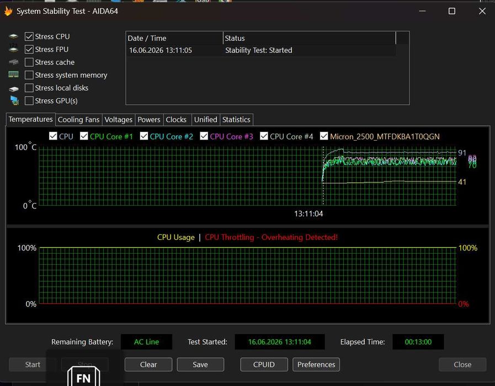Click the Status column header
The width and height of the screenshot is (495, 386).
310,38
